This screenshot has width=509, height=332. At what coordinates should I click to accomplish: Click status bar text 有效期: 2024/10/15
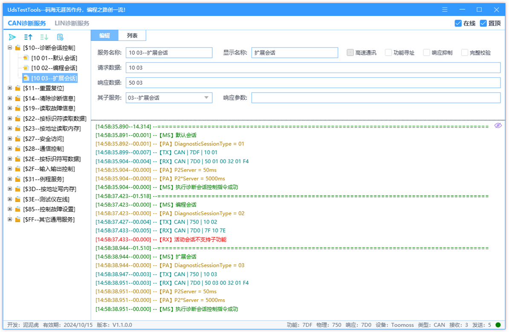click(x=68, y=325)
